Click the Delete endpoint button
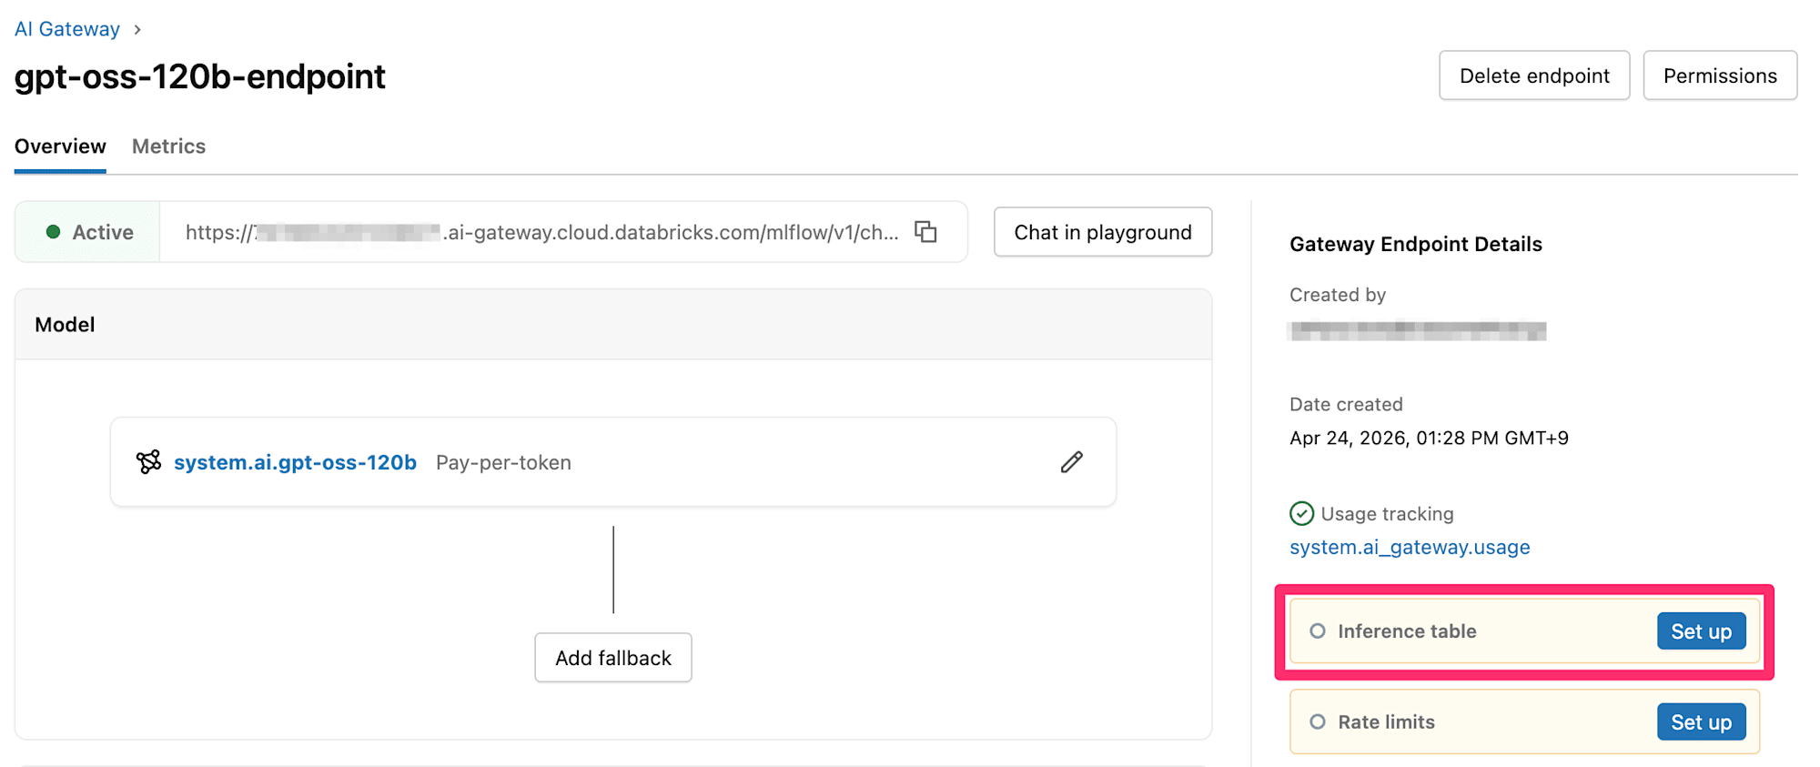 [1534, 76]
